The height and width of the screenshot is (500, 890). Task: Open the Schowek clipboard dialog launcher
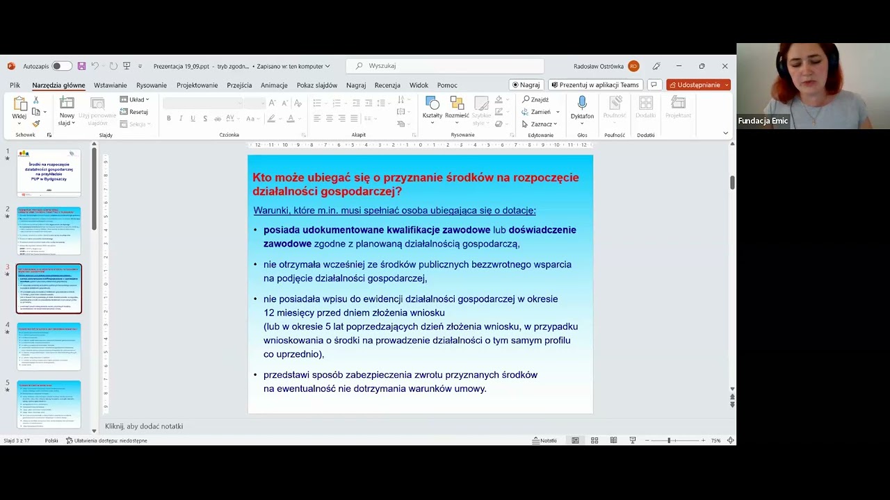tap(49, 135)
